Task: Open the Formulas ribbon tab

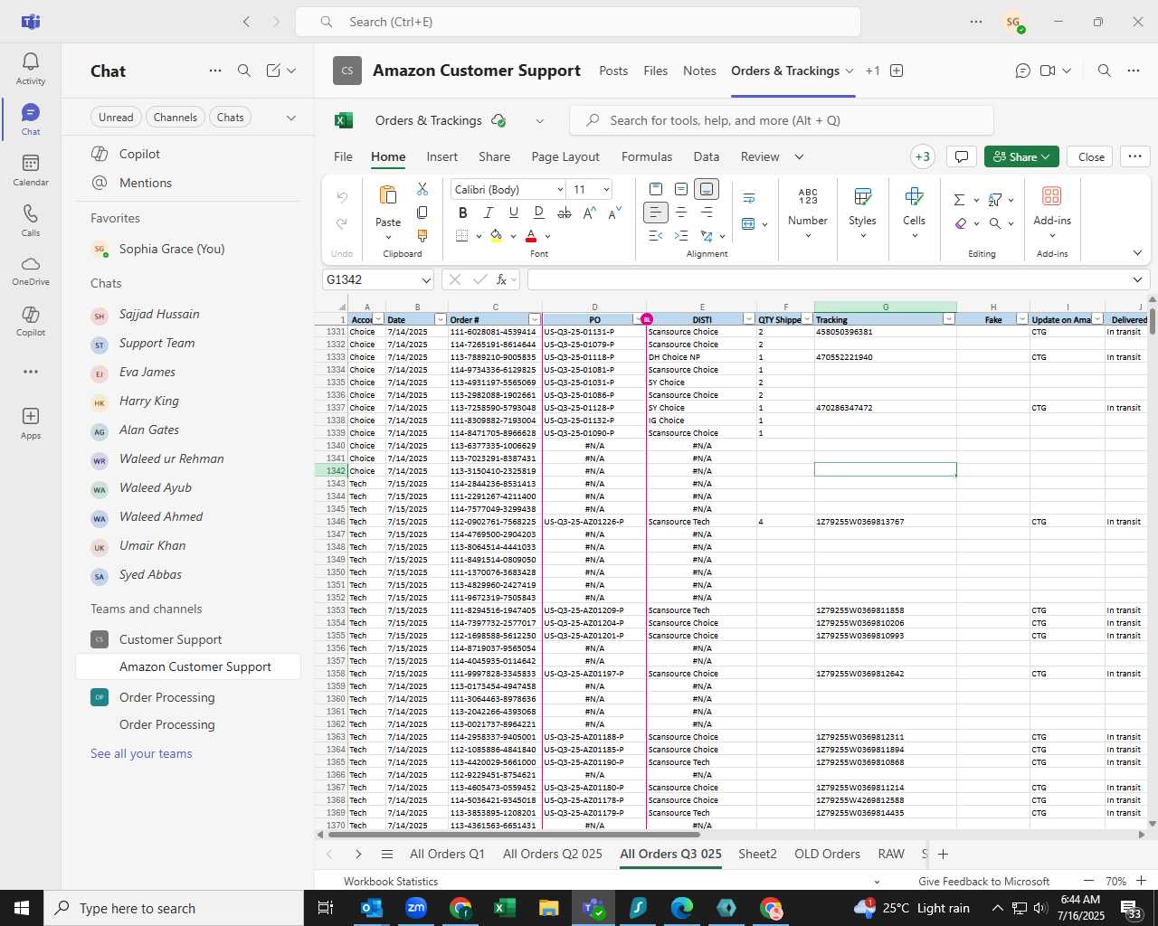Action: 647,156
